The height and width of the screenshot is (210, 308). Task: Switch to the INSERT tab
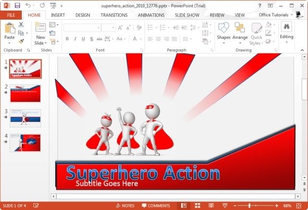pyautogui.click(x=58, y=15)
